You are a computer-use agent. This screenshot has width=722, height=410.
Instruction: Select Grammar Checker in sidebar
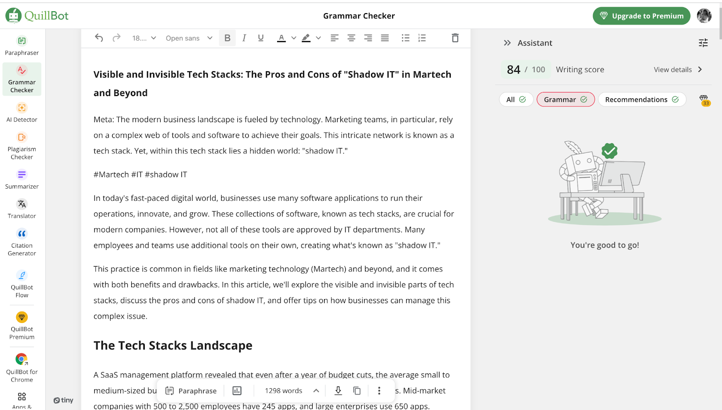point(22,79)
